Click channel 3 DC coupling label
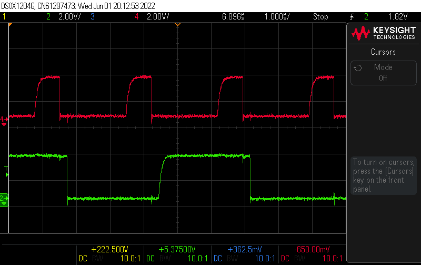 coord(218,259)
